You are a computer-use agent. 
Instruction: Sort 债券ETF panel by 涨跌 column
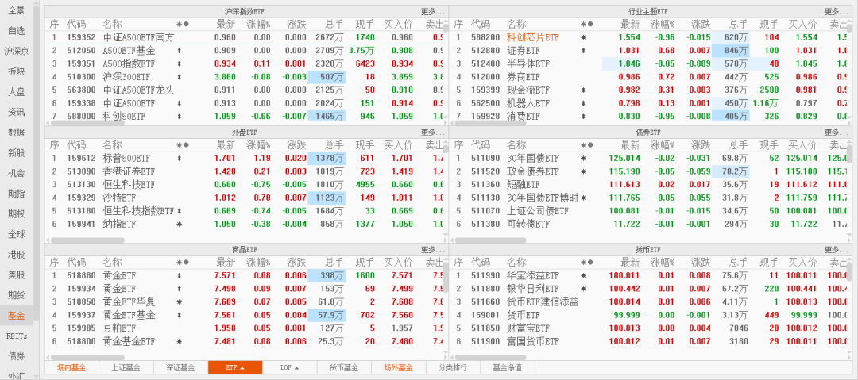[x=701, y=145]
